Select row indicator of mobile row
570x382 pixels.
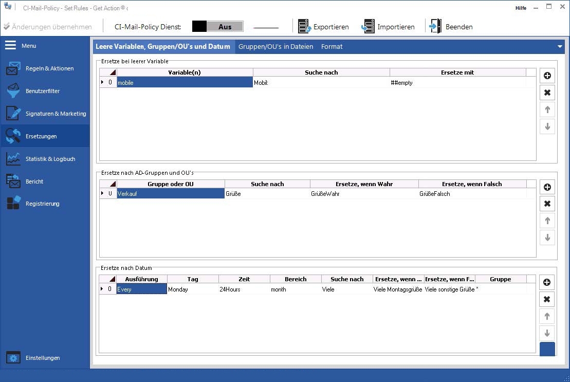108,82
